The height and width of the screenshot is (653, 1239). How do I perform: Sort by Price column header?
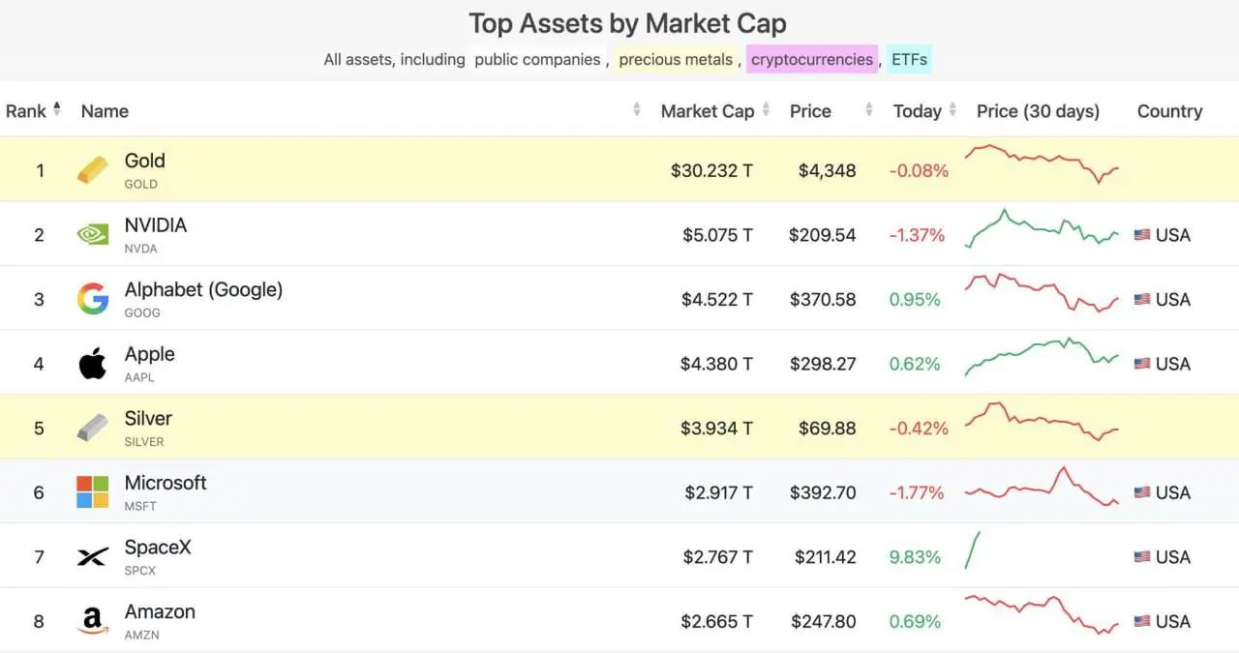(810, 111)
